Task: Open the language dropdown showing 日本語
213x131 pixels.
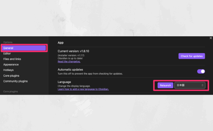Action: tap(190, 85)
